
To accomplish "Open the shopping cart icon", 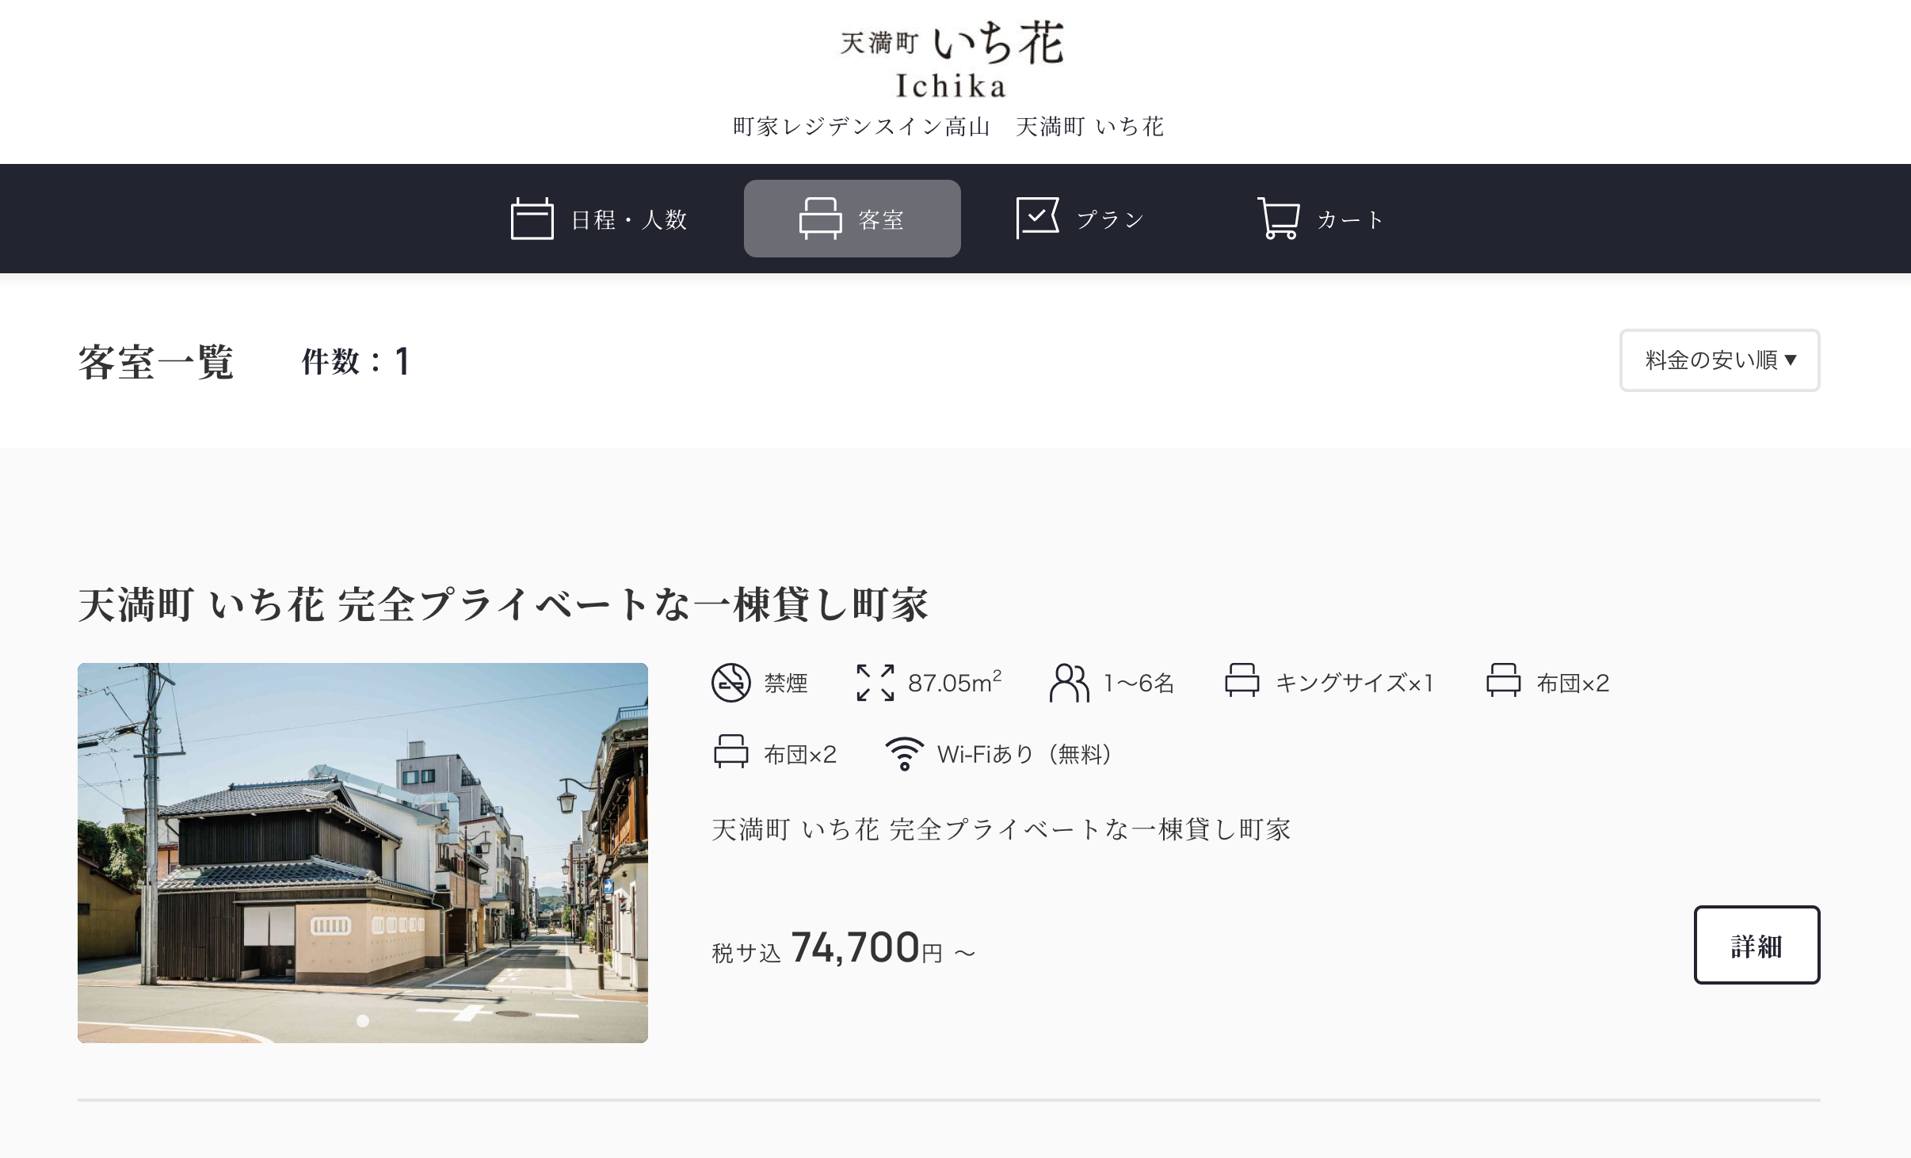I will coord(1279,218).
